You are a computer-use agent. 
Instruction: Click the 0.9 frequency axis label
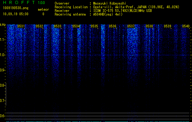coord(2,70)
